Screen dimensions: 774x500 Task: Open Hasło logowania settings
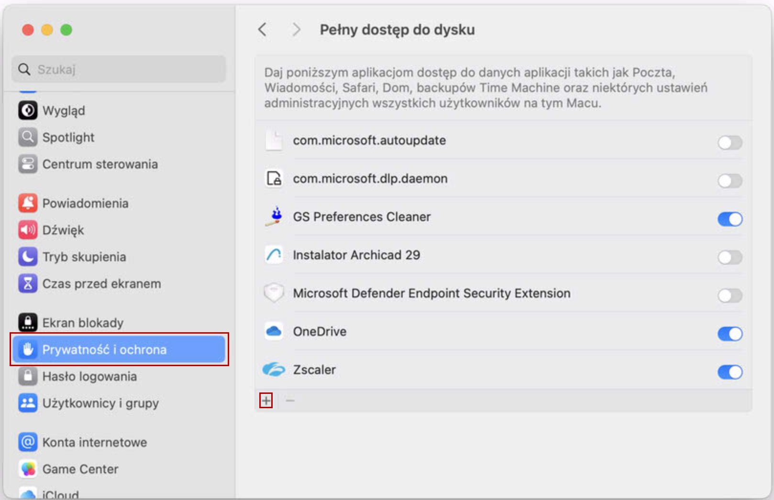coord(88,376)
